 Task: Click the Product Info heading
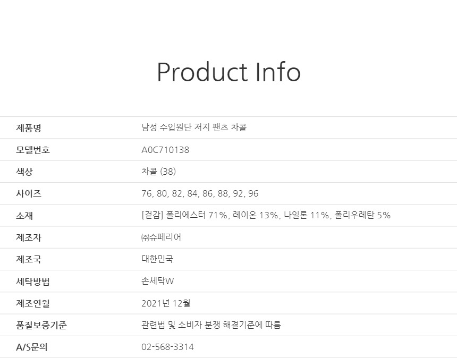point(228,72)
